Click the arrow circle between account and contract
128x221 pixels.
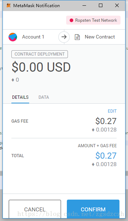click(x=64, y=37)
